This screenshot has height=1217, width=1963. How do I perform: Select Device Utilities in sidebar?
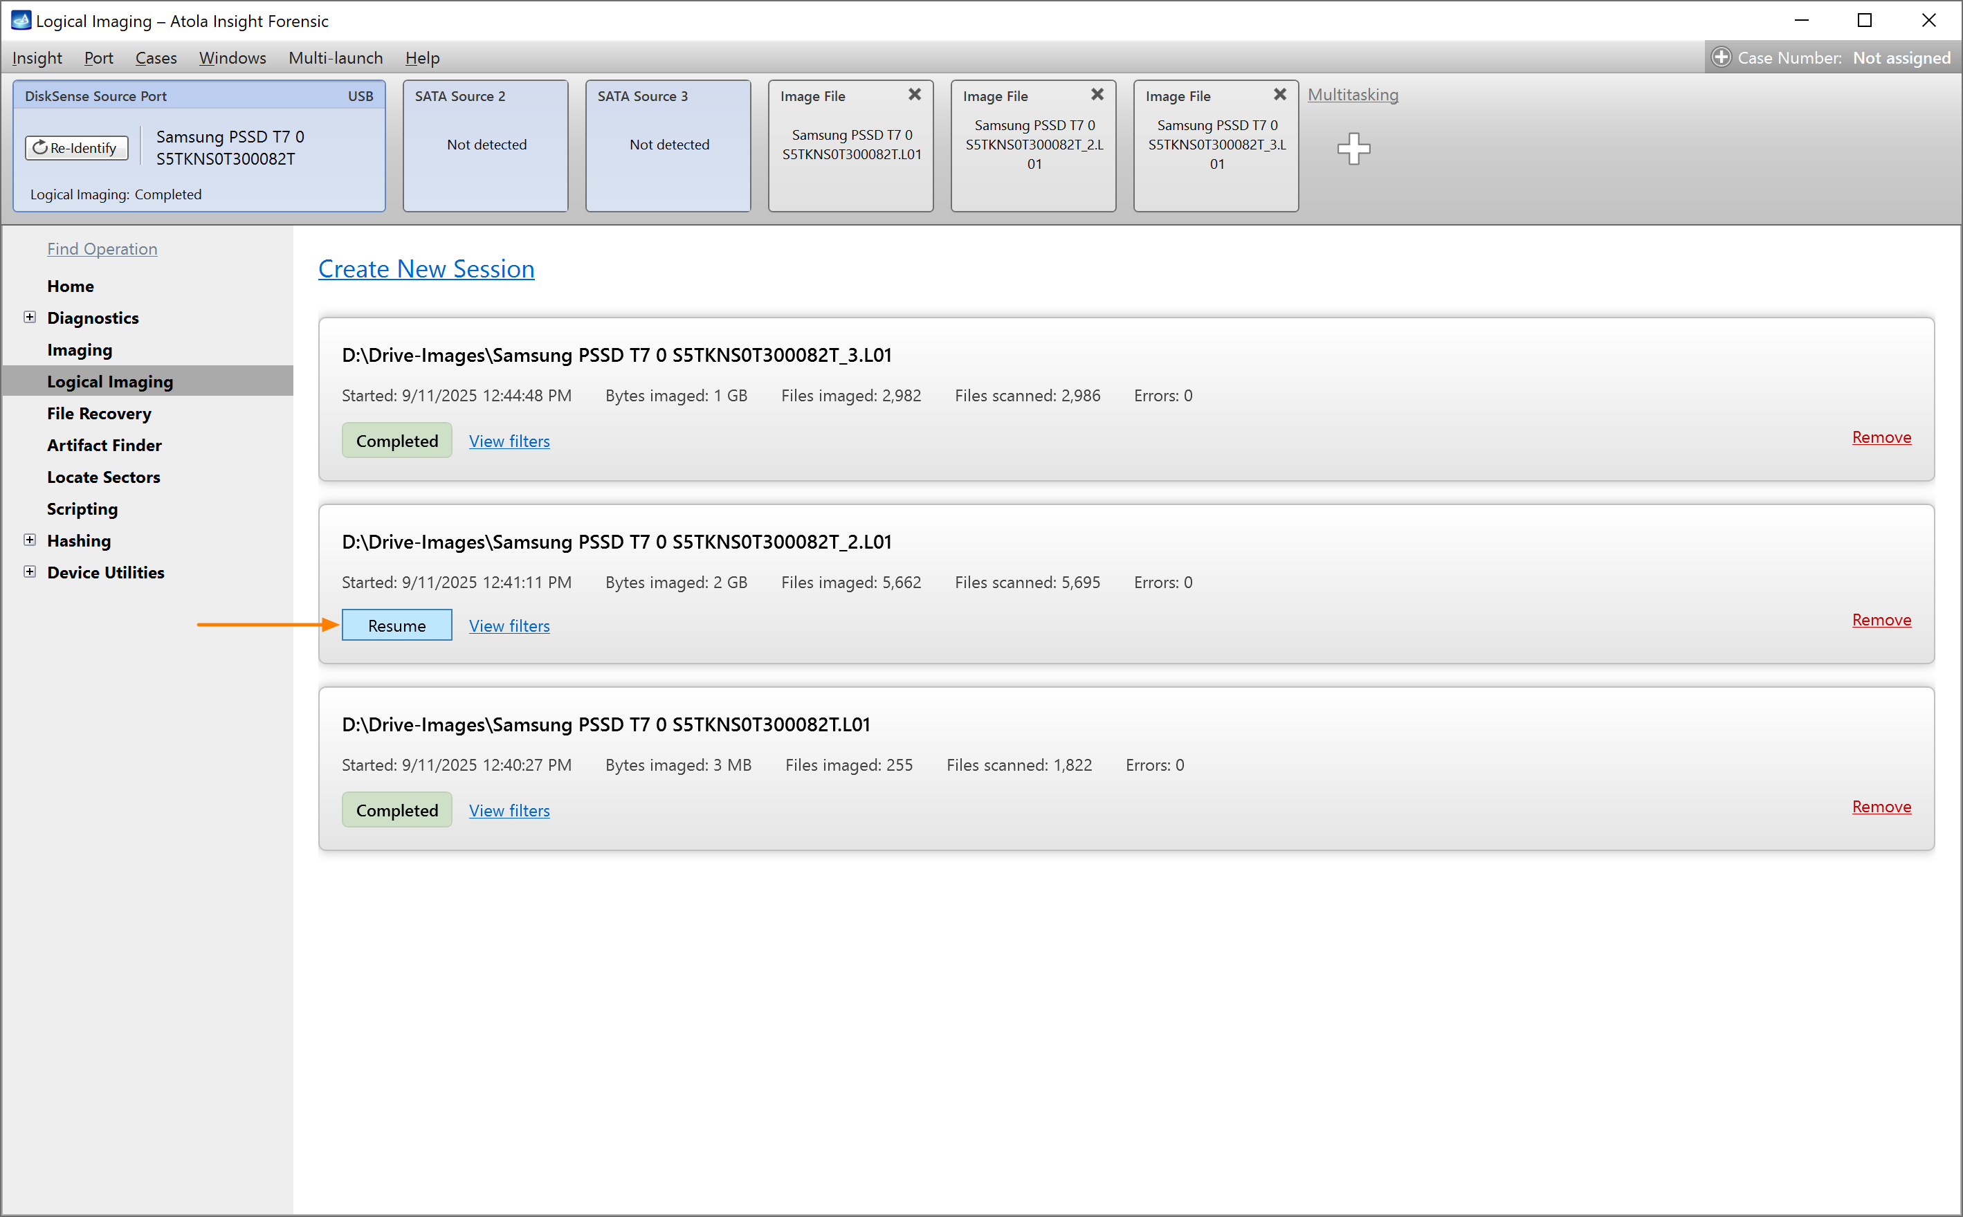[x=105, y=572]
